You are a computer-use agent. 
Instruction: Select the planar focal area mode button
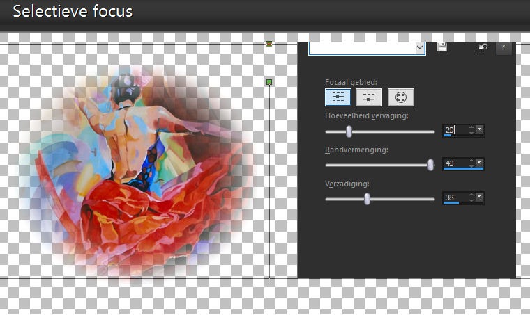click(338, 97)
